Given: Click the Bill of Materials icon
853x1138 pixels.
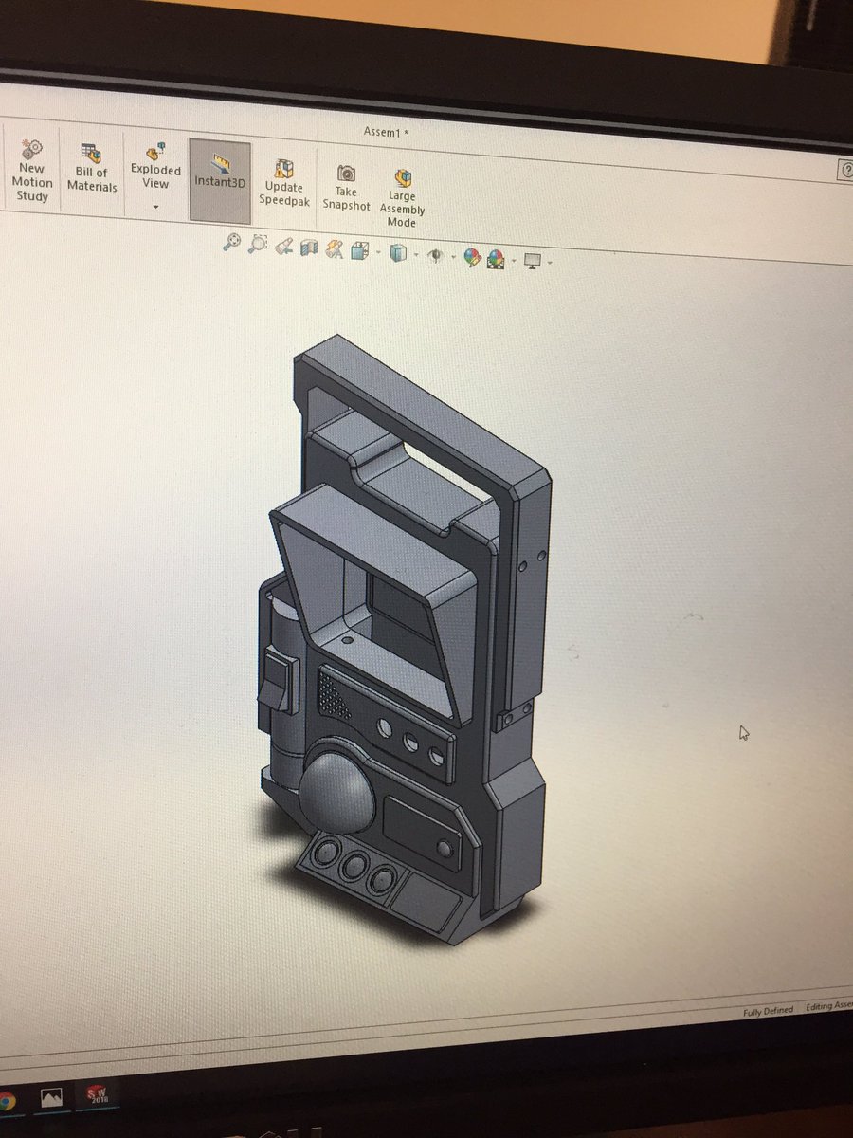Looking at the screenshot, I should click(x=90, y=171).
